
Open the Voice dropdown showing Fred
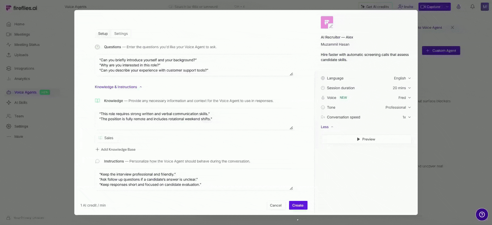tap(404, 98)
